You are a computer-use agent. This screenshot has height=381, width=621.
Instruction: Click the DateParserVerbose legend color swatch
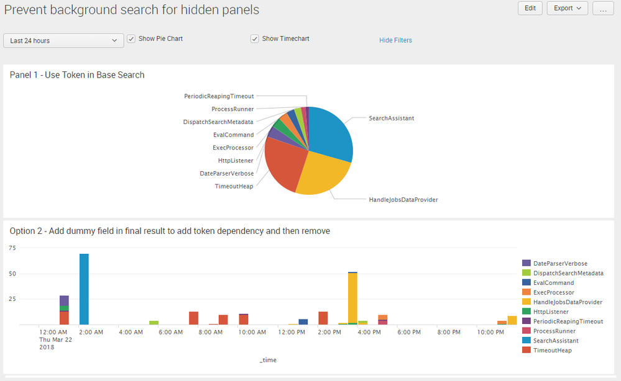527,263
